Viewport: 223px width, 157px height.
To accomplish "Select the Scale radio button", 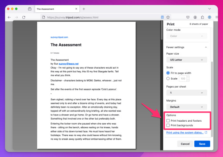I will 168,78.
